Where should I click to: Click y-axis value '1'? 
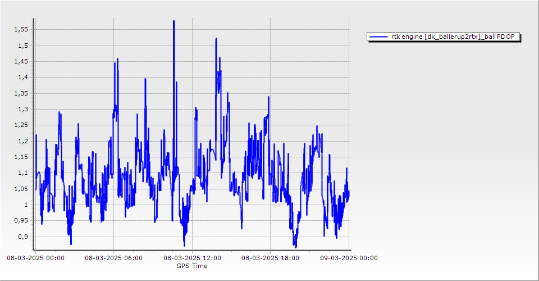[x=26, y=205]
